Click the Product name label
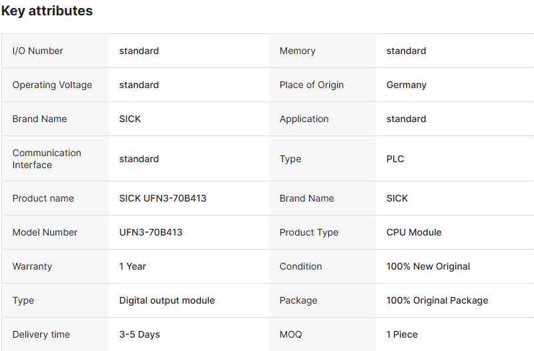 (x=43, y=198)
